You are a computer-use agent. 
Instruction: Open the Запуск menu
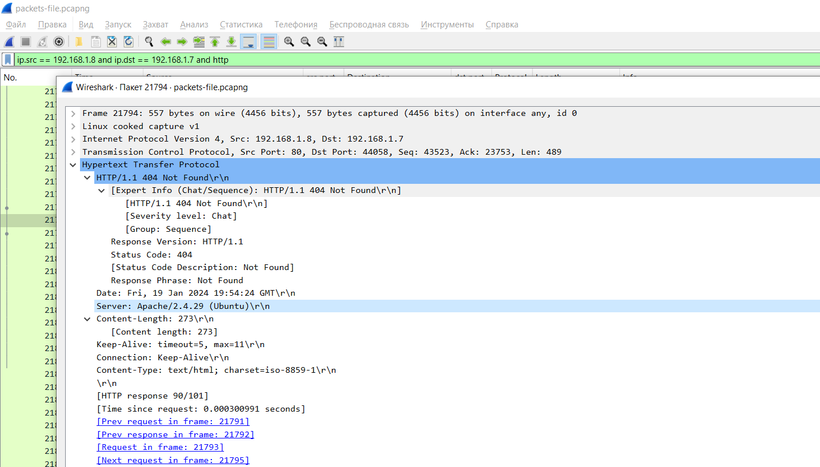[118, 25]
